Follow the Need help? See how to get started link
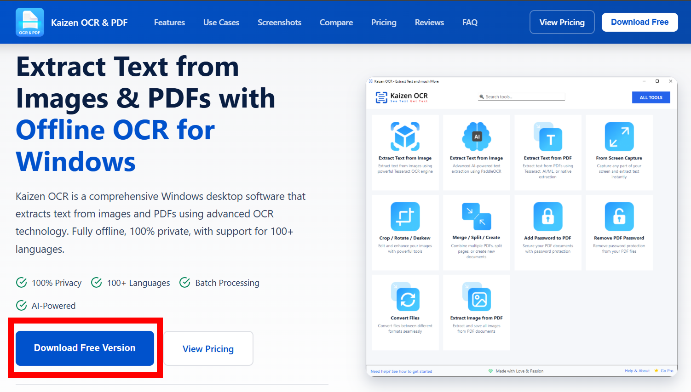 point(401,371)
